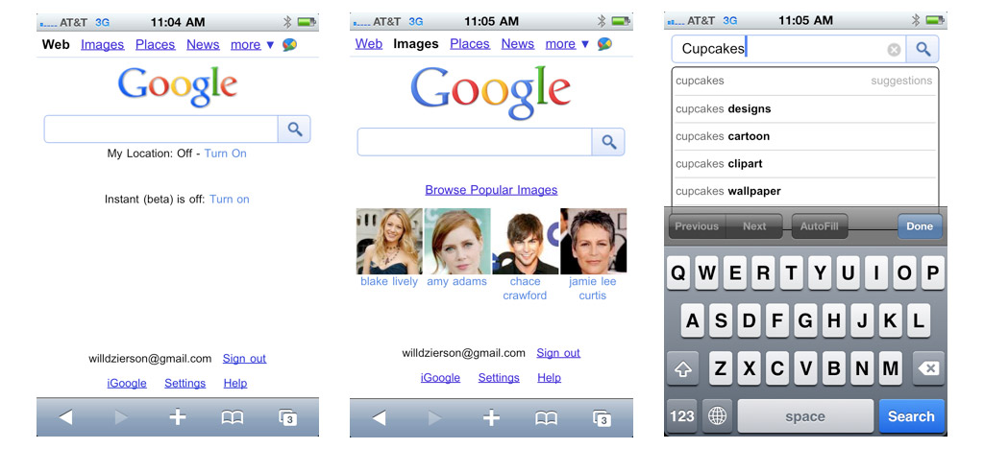Toggle the Shift key on the keyboard
Screen dimensions: 984x449
click(682, 367)
